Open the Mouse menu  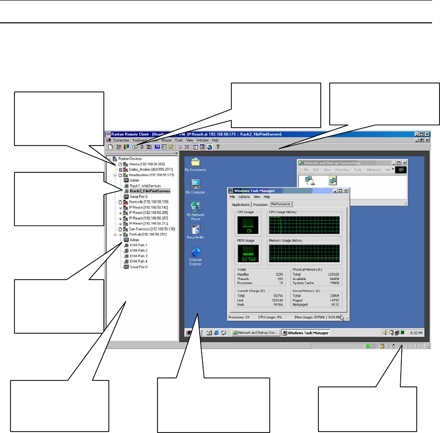coord(166,141)
